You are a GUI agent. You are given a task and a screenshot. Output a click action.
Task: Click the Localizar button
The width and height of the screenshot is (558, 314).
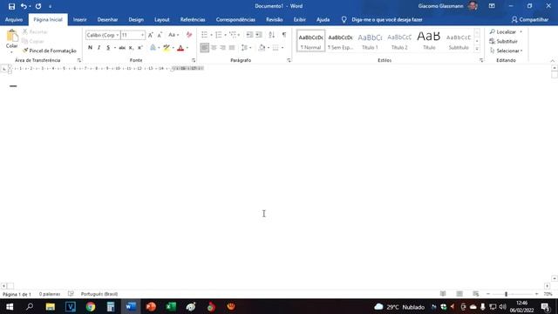click(503, 31)
